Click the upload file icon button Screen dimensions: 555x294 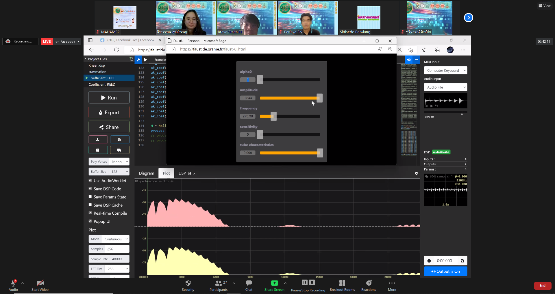coord(98,140)
